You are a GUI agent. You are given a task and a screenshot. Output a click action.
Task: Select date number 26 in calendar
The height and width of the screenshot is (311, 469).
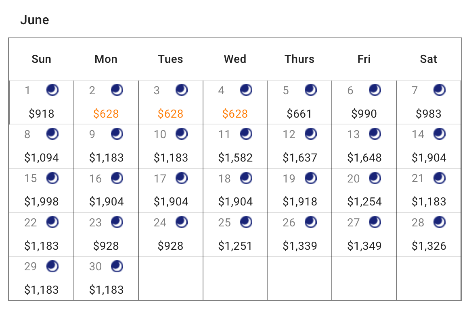coord(289,223)
